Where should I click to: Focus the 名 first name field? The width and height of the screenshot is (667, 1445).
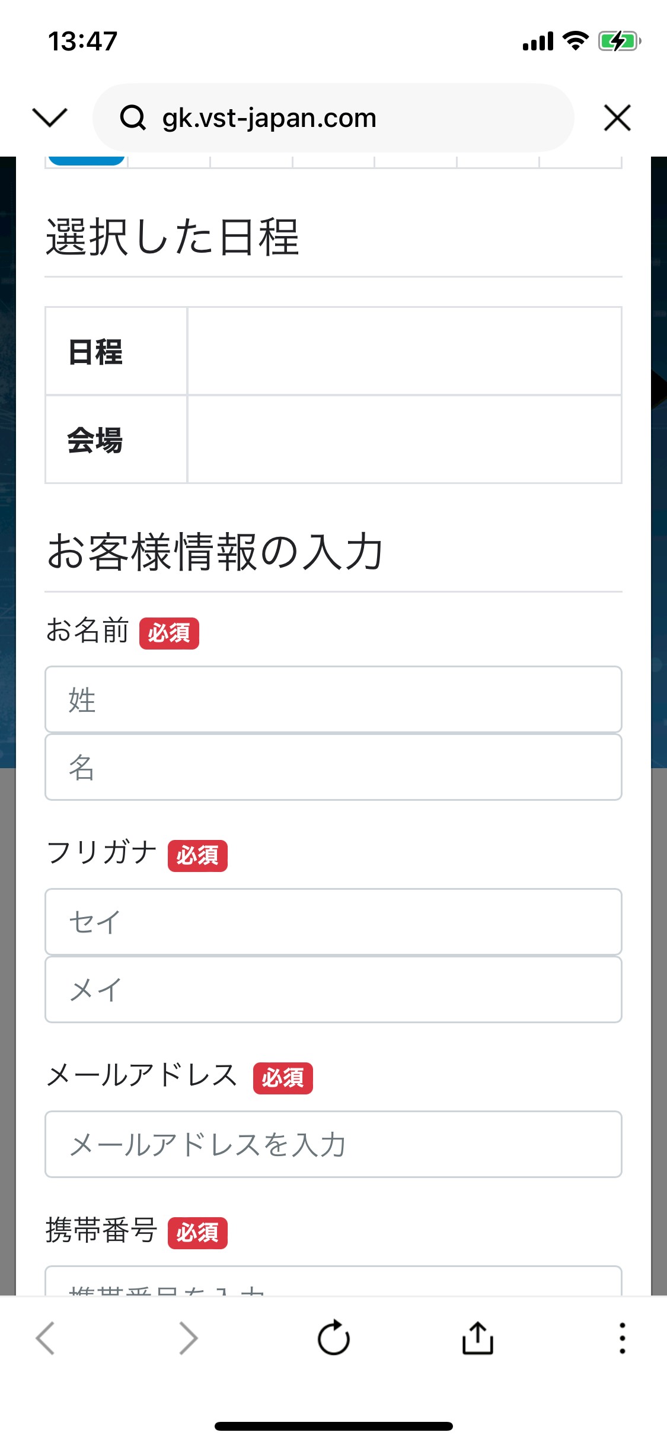pos(333,767)
